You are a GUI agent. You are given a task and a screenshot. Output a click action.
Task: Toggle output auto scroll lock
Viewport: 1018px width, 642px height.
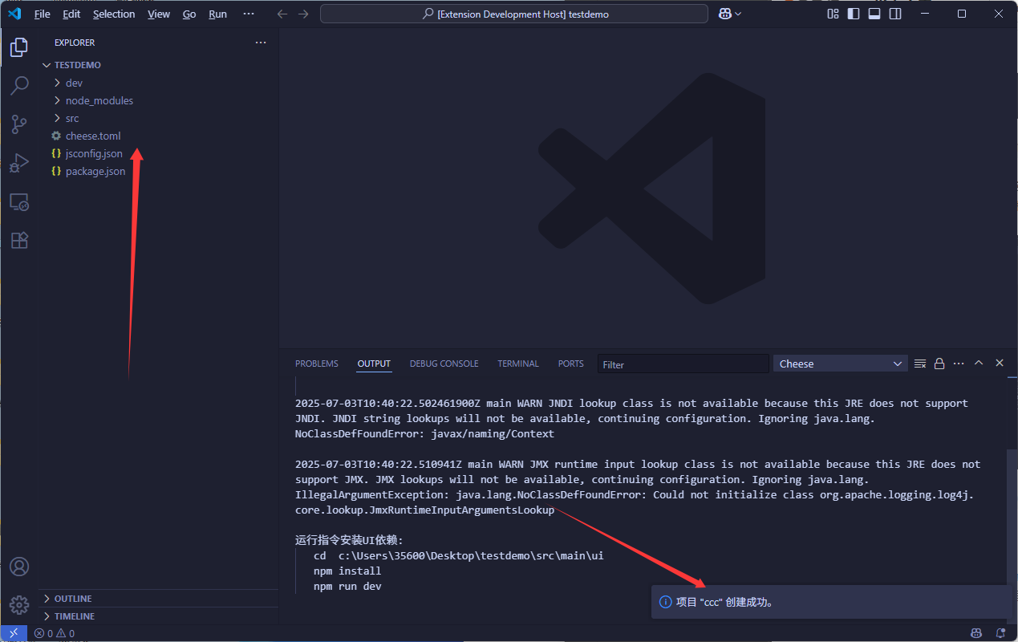[x=939, y=364]
